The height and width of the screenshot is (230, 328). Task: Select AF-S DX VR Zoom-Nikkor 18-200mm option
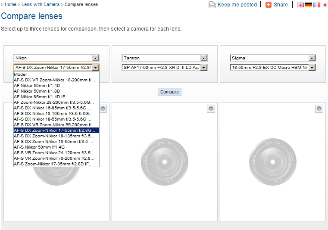coord(56,80)
